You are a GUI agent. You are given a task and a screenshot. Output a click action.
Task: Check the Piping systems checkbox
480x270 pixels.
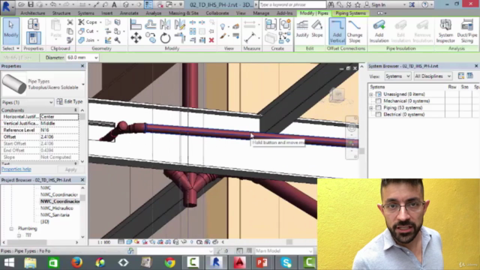379,108
